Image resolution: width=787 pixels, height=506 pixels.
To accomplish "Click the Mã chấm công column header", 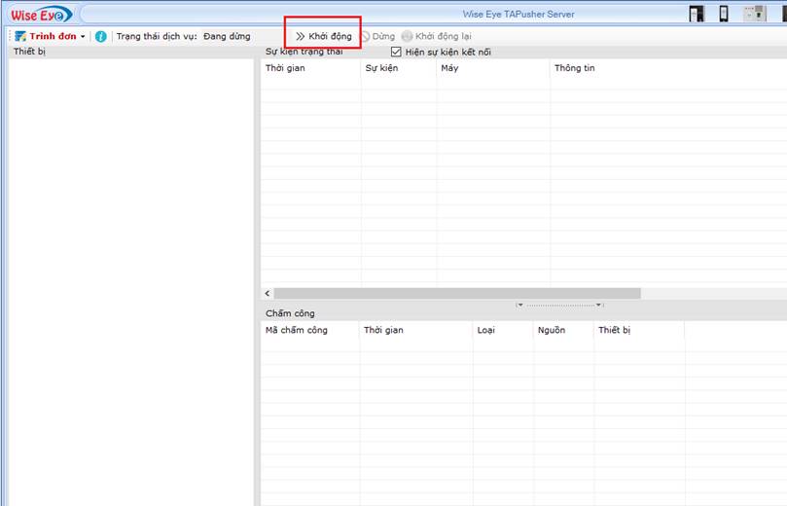I will pyautogui.click(x=297, y=330).
